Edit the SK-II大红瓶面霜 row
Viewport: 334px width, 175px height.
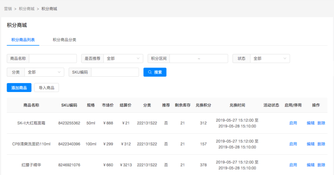pyautogui.click(x=310, y=123)
